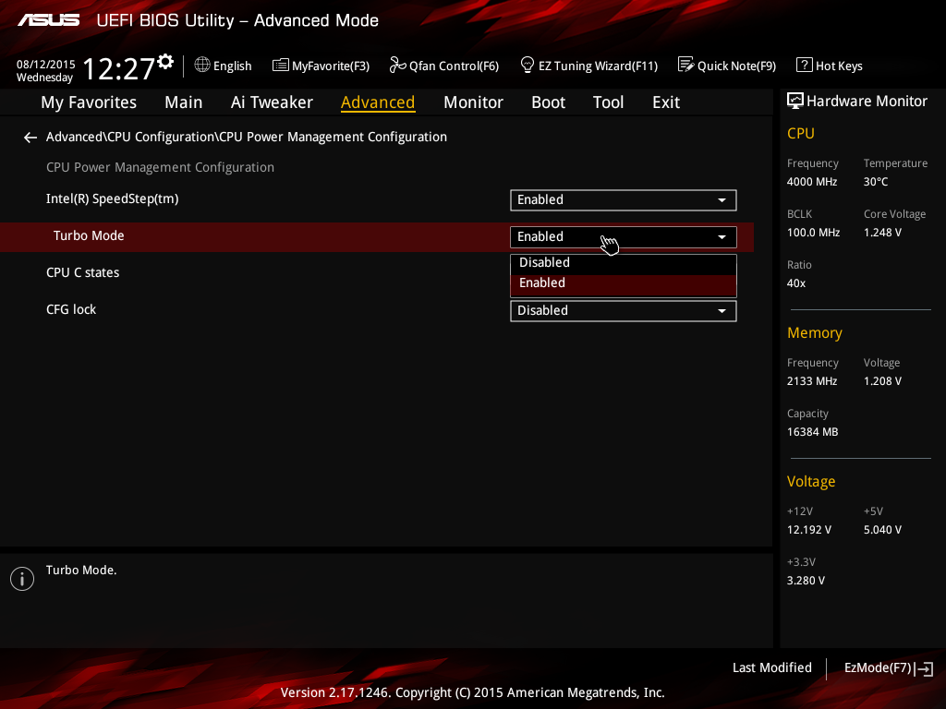Click the EzMode exit arrow icon
The width and height of the screenshot is (946, 709).
click(924, 668)
